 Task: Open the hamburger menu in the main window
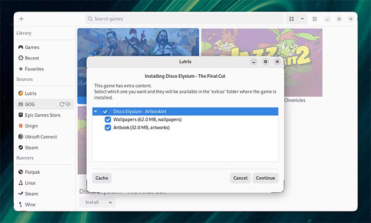point(314,19)
